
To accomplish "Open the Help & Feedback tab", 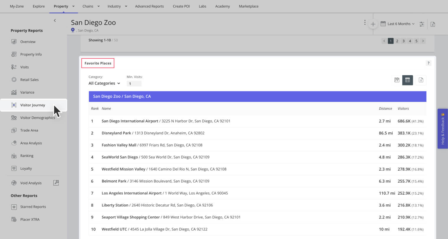I will coord(443,129).
